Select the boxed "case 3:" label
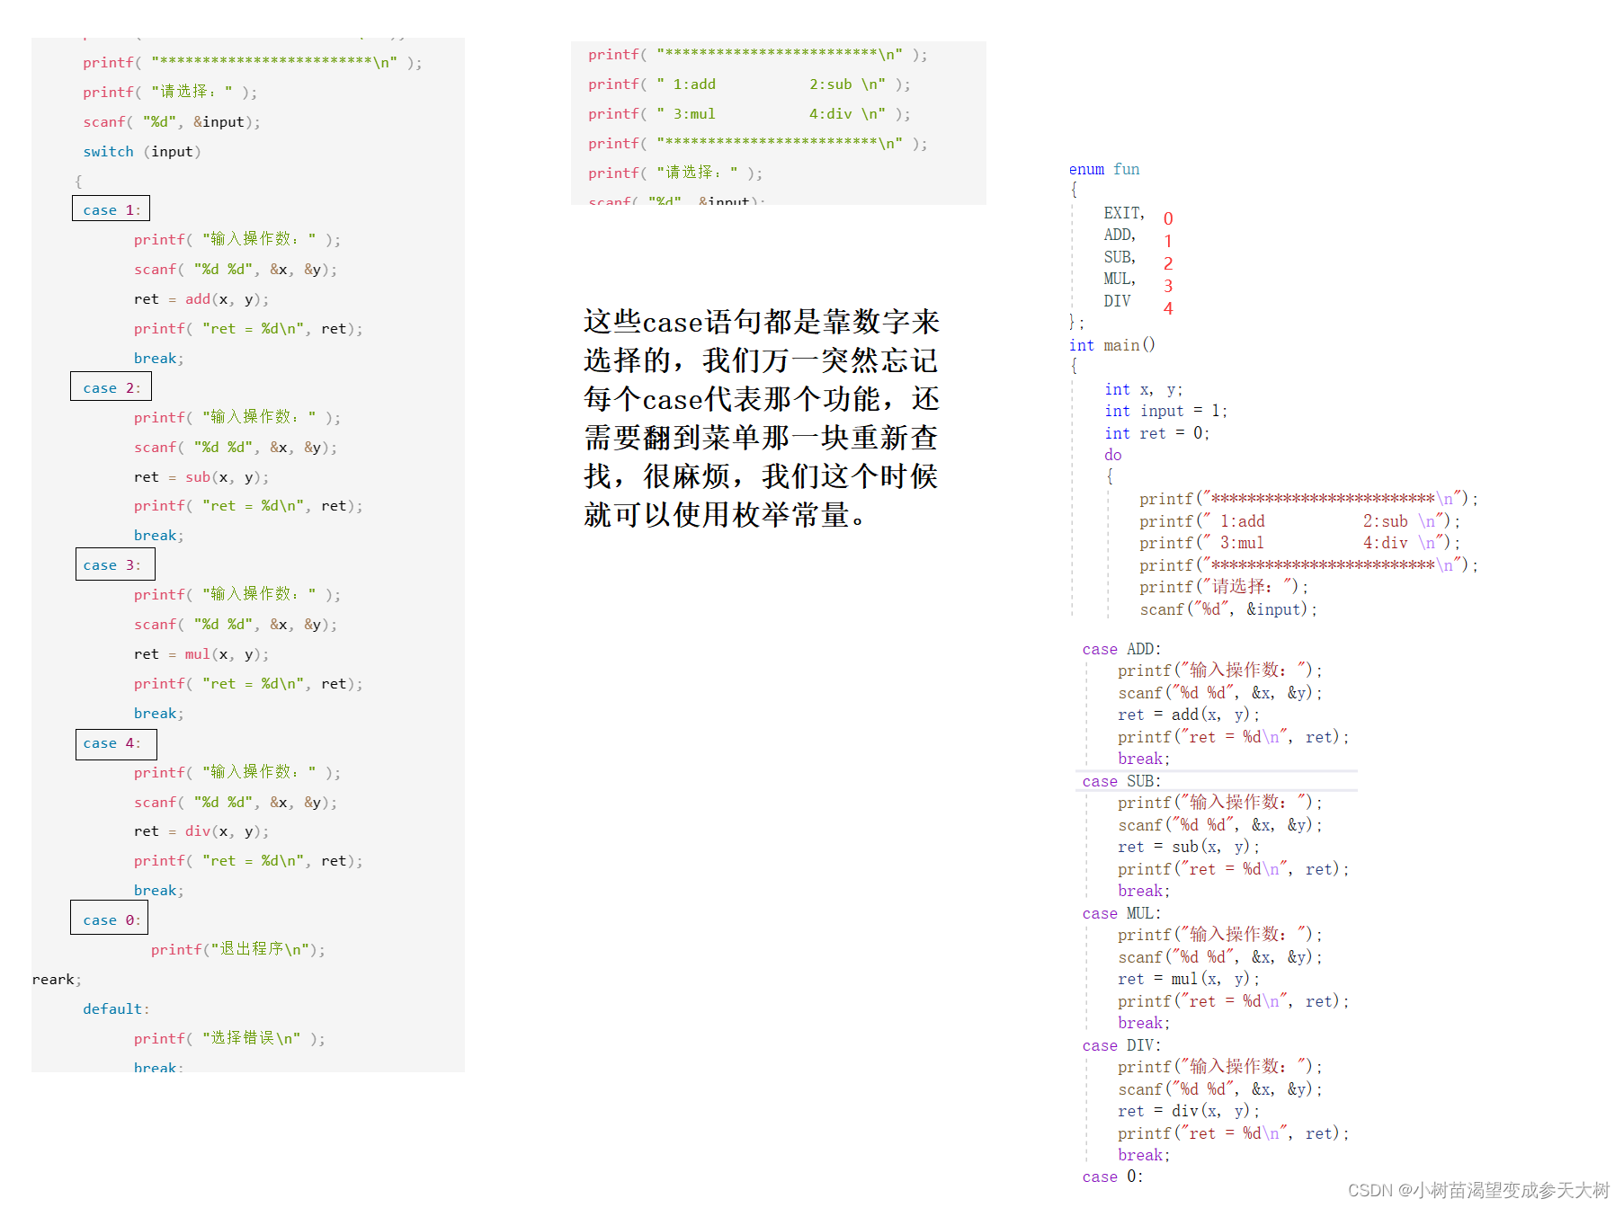The height and width of the screenshot is (1208, 1624). coord(115,564)
